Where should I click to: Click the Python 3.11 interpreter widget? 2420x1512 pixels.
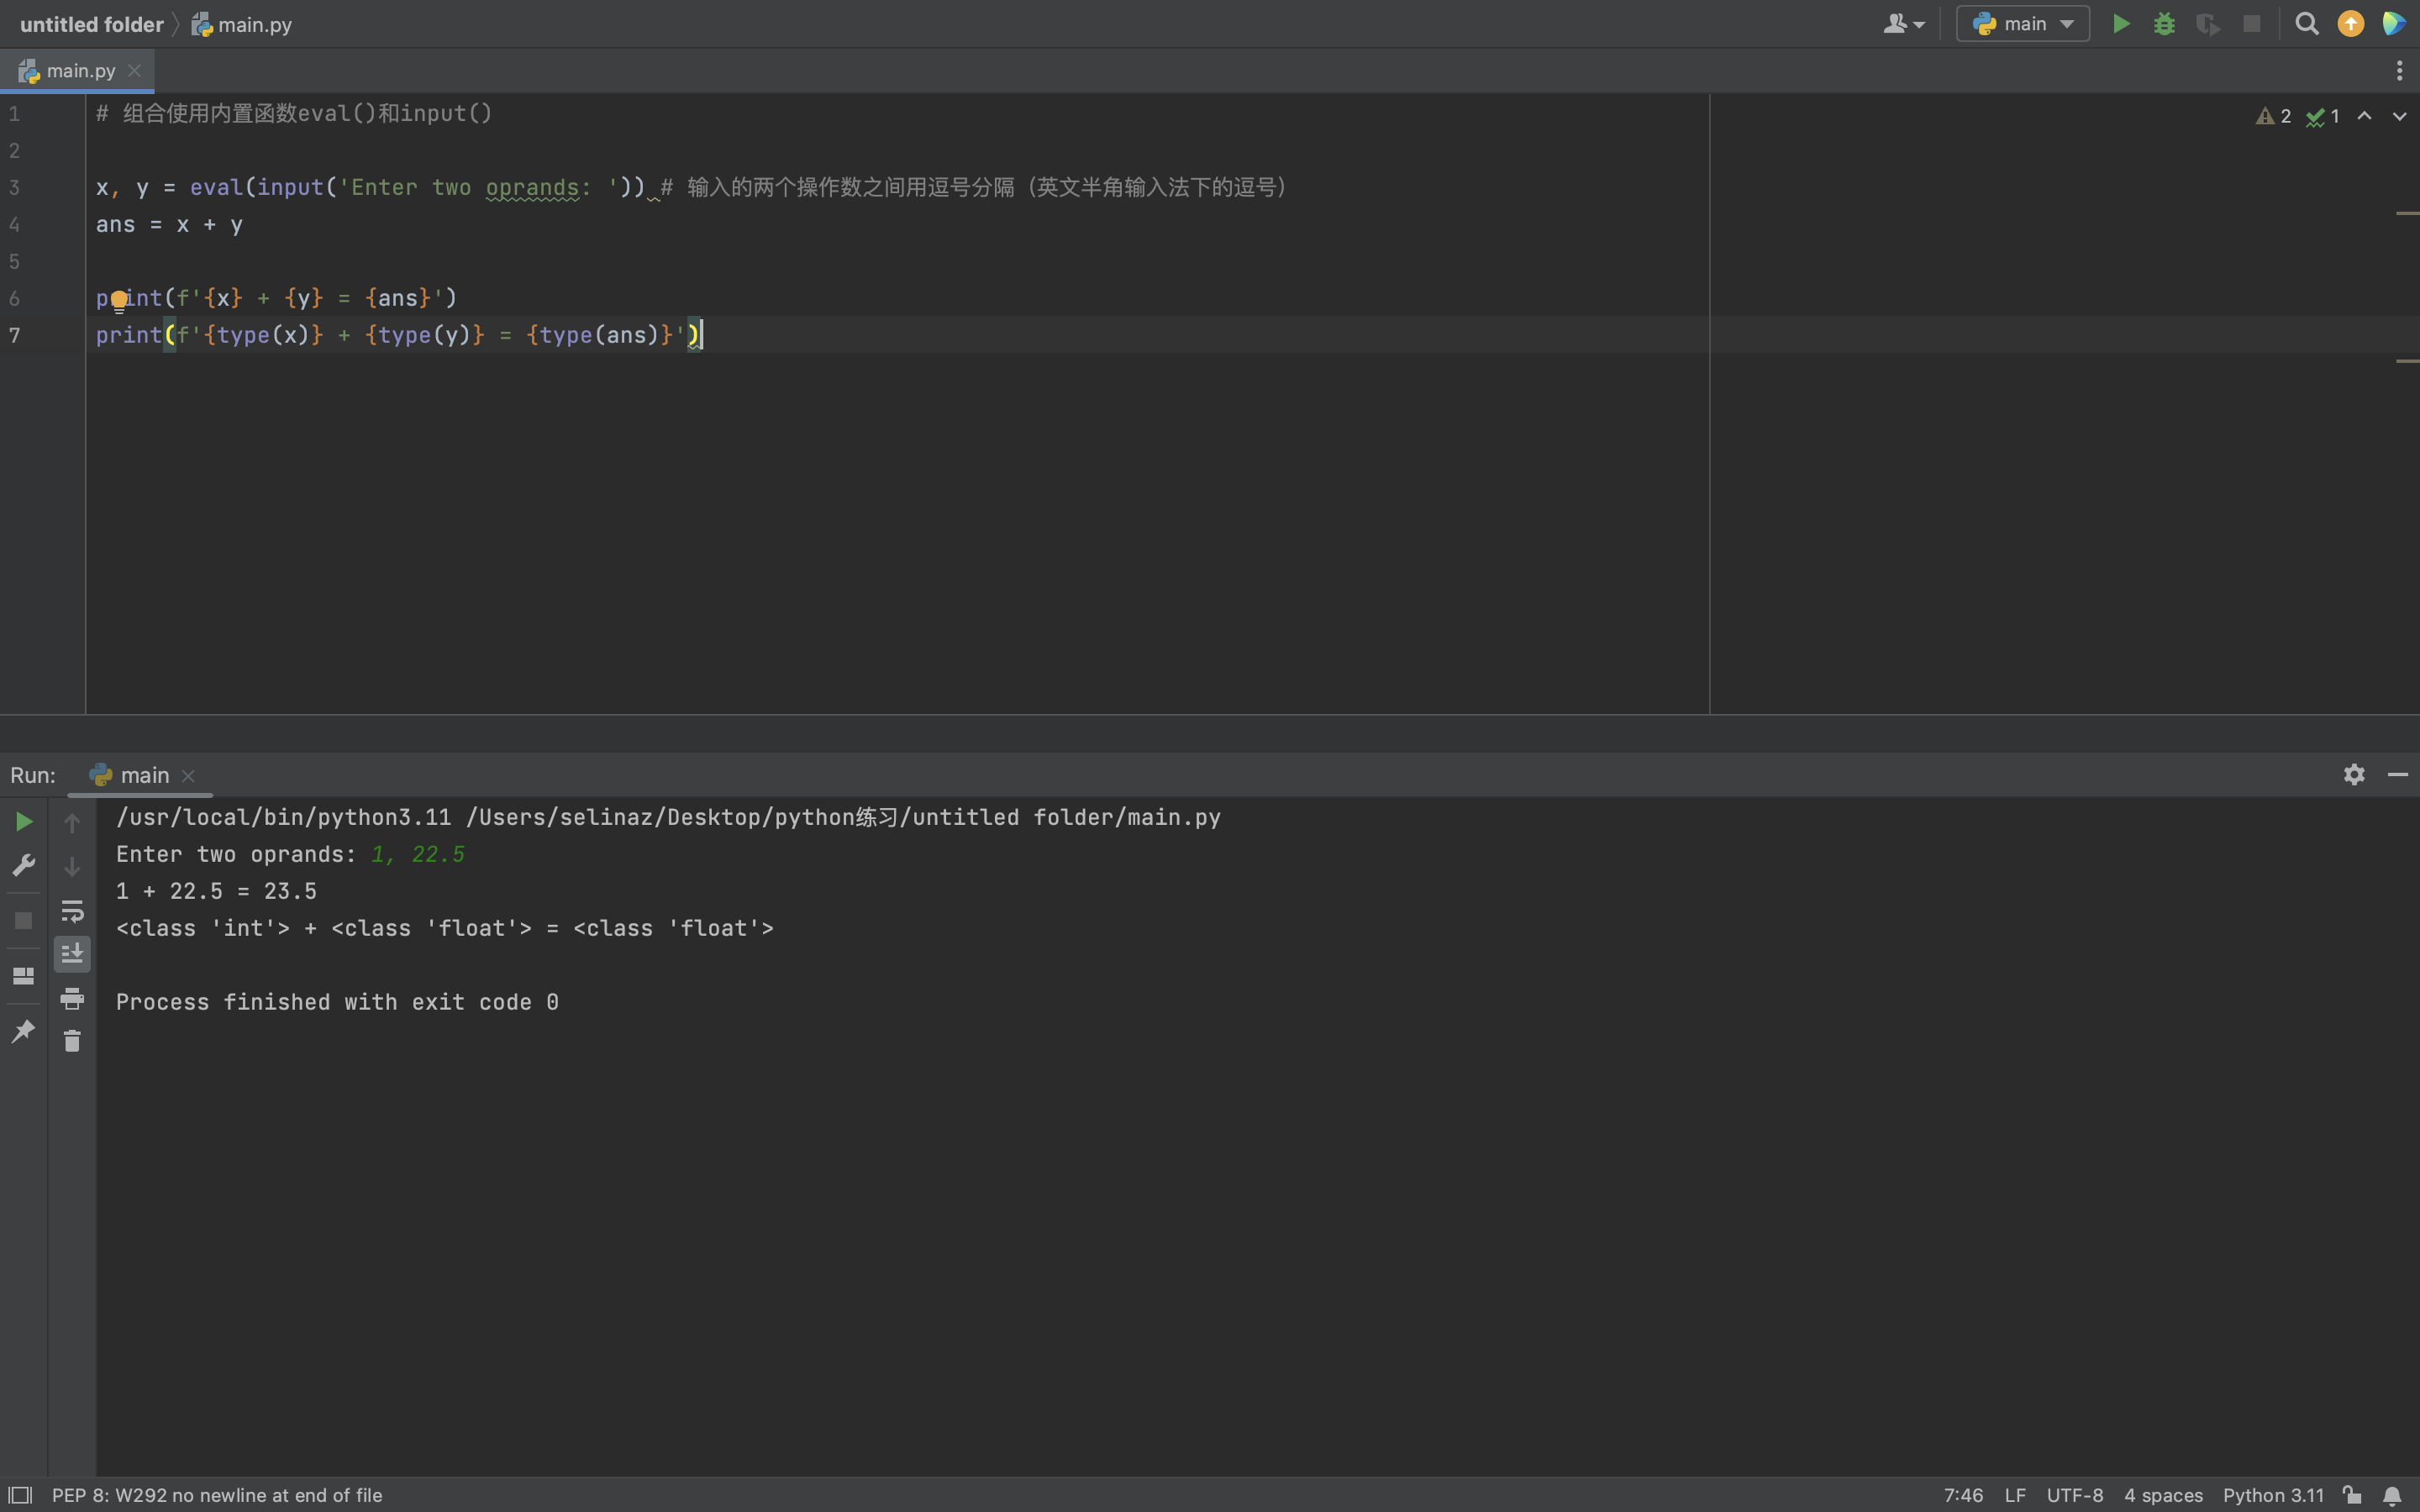click(2272, 1496)
